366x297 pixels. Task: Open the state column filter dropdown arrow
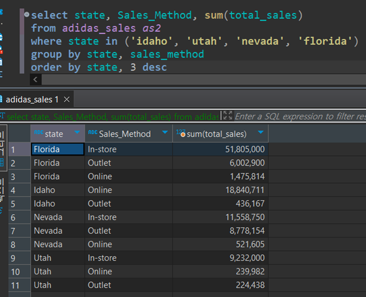[x=77, y=132]
